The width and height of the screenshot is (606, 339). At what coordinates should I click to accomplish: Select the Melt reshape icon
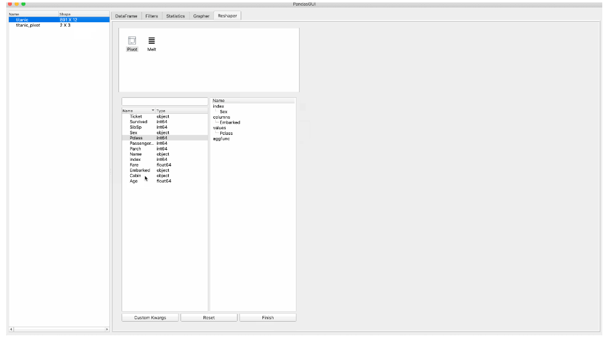pos(151,43)
